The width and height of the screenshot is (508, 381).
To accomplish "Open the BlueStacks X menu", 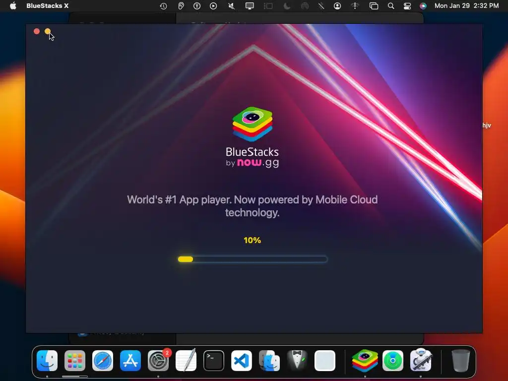I will (x=47, y=5).
